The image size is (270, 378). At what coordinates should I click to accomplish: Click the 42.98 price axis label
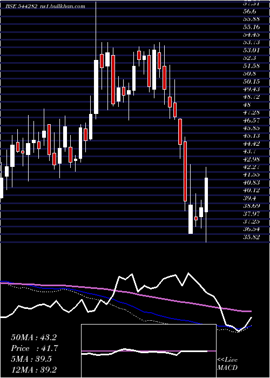[x=251, y=159]
